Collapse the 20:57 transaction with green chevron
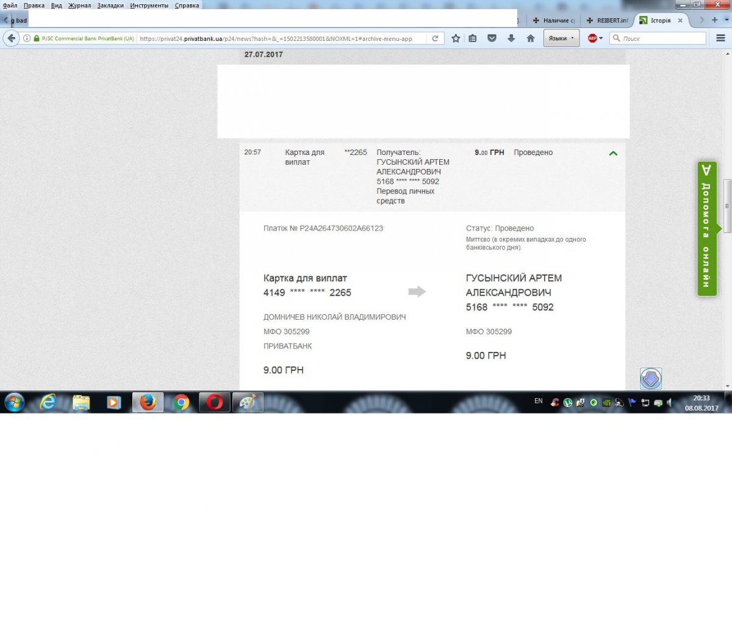 pyautogui.click(x=613, y=153)
